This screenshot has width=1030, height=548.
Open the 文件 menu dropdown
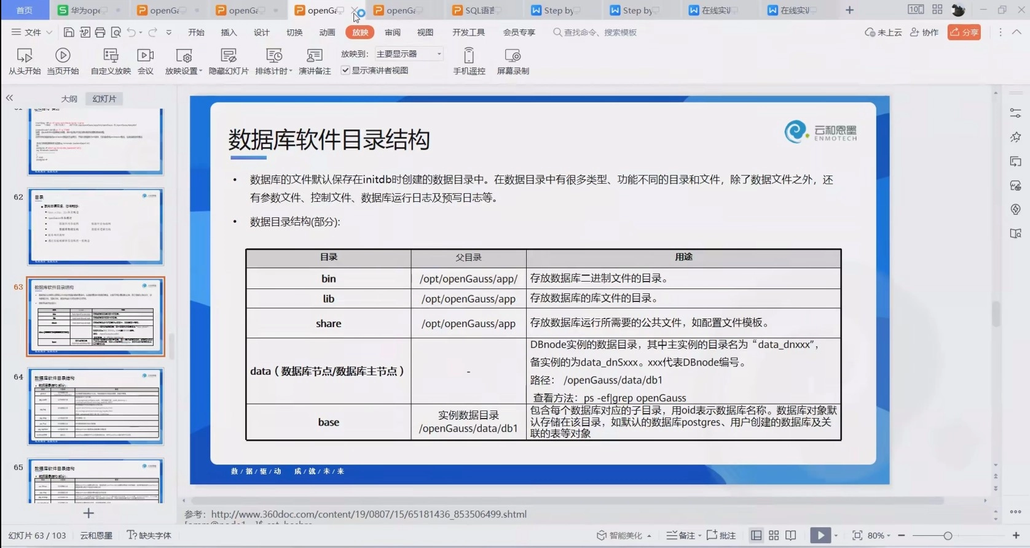pos(32,33)
